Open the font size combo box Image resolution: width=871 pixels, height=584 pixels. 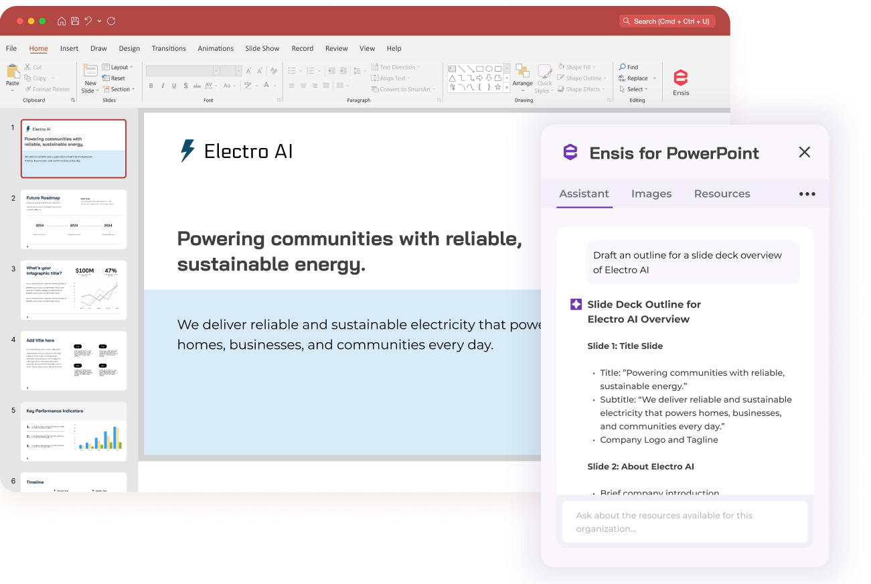pyautogui.click(x=231, y=71)
